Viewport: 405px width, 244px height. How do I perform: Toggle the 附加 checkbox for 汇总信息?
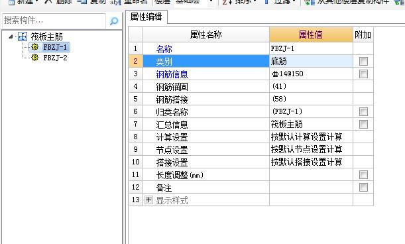[363, 125]
